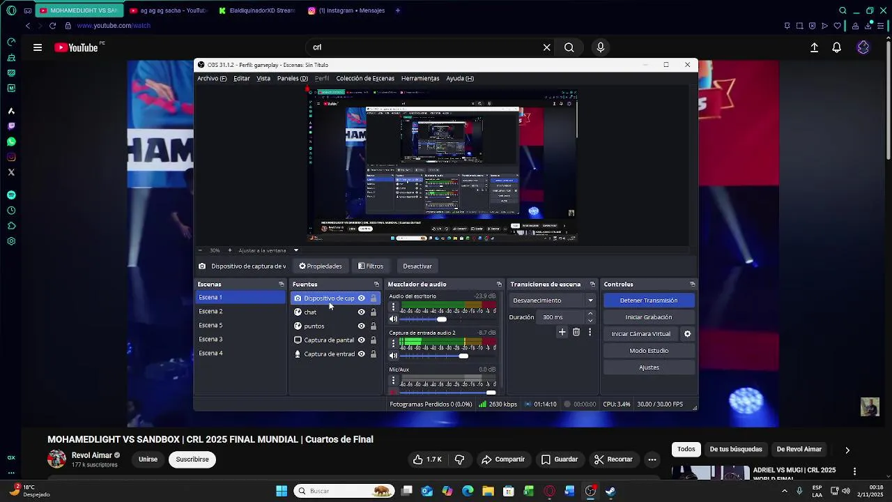Dislike the video with thumbs down
This screenshot has height=502, width=892.
click(x=459, y=459)
